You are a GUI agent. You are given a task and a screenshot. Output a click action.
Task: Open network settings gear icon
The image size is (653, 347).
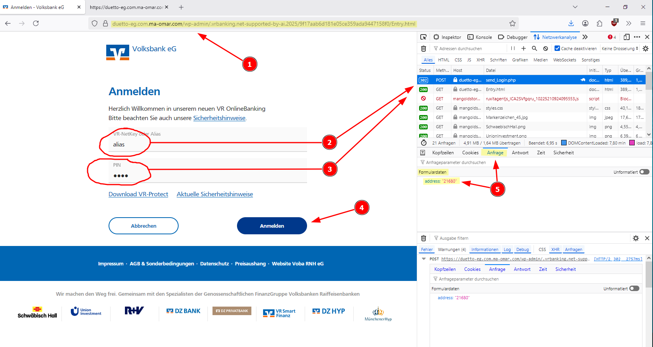646,49
